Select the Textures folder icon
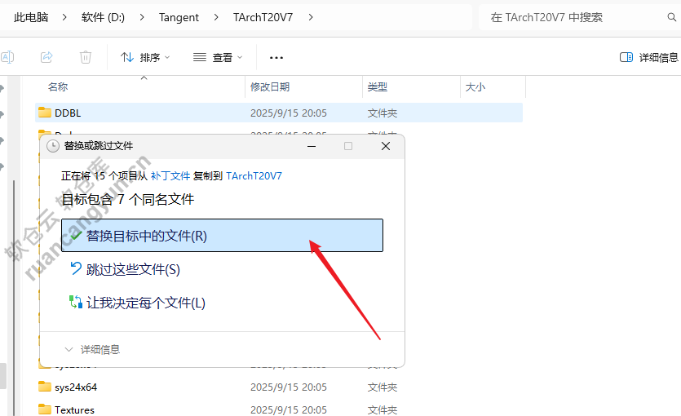 tap(45, 409)
